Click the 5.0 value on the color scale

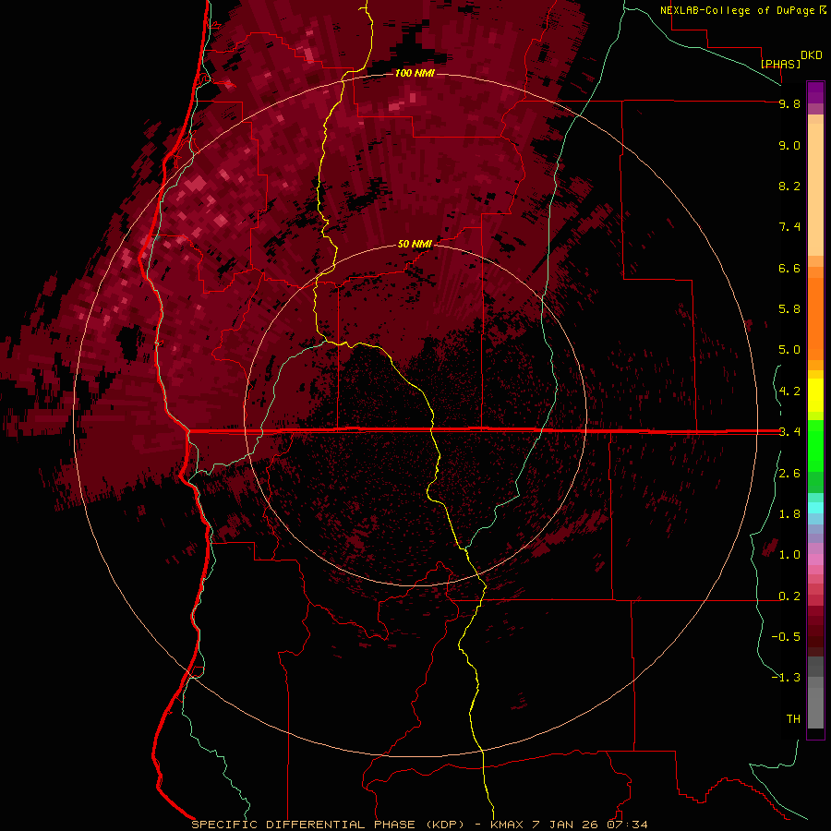[789, 350]
